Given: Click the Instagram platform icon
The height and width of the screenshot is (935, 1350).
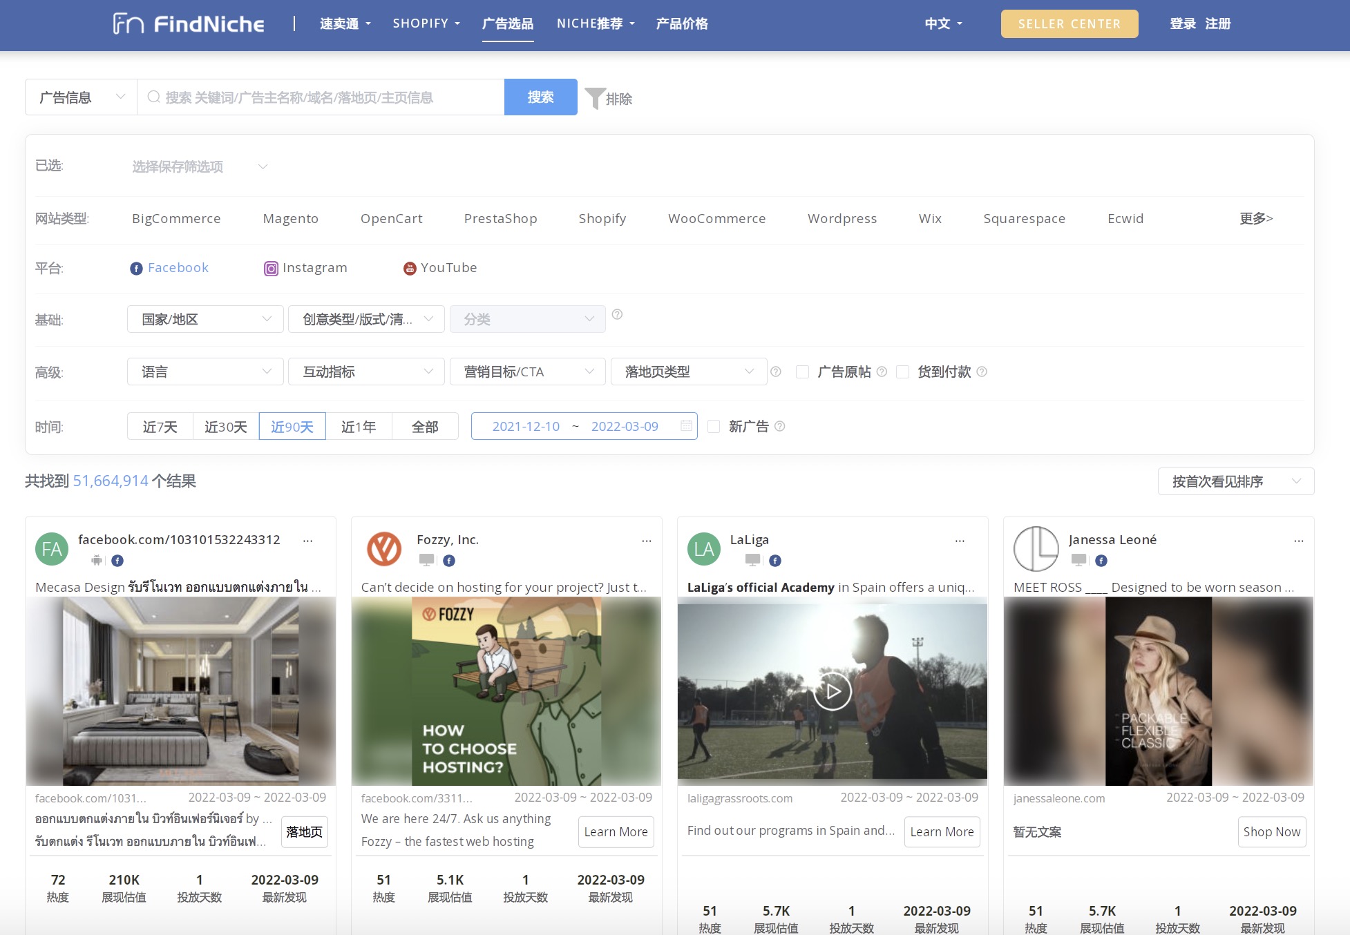Looking at the screenshot, I should pos(271,269).
